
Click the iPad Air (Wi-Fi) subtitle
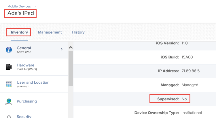point(27,69)
